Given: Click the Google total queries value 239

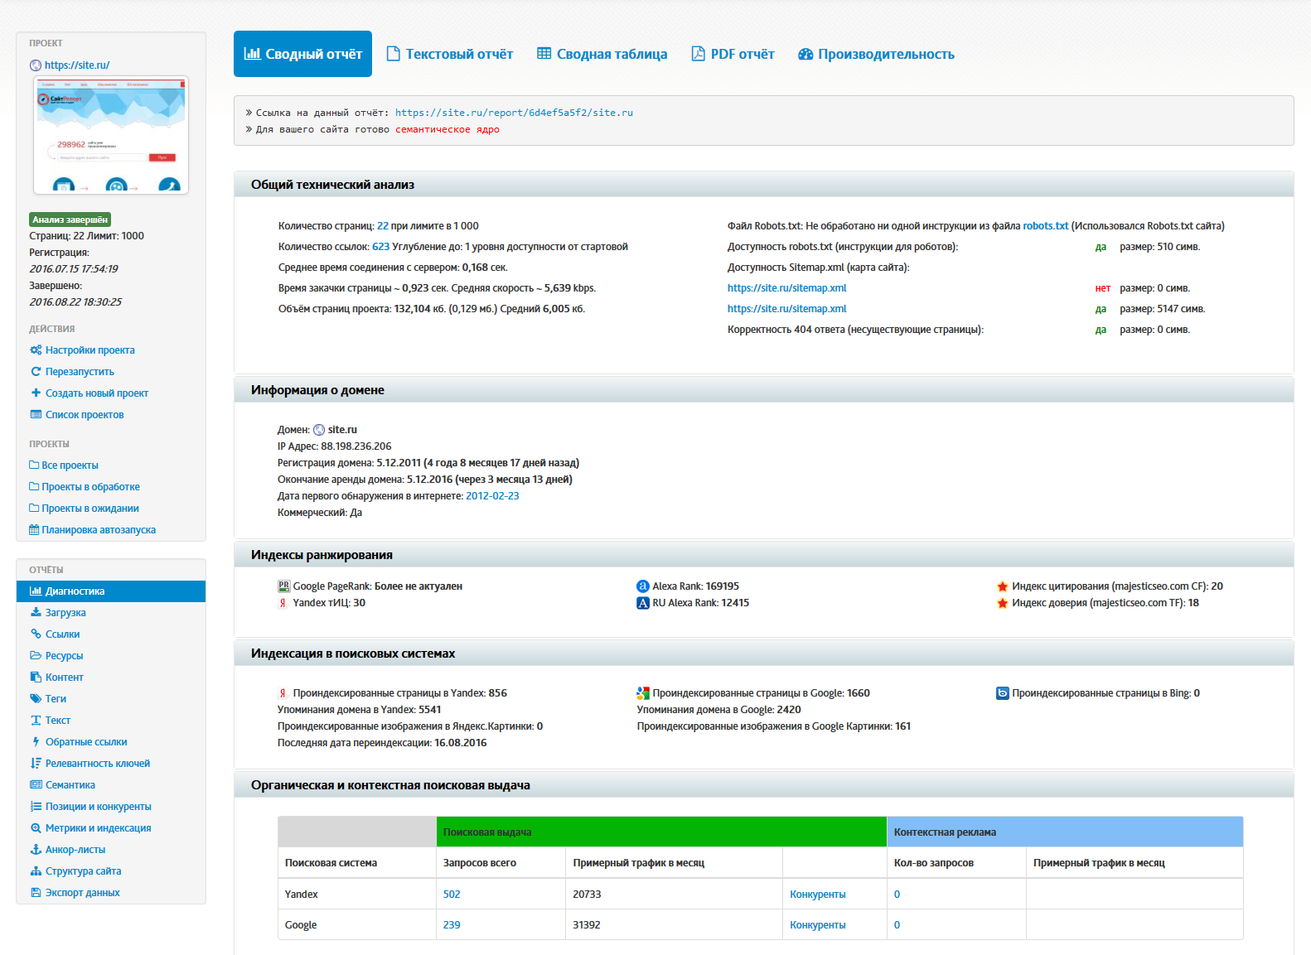Looking at the screenshot, I should [x=452, y=925].
